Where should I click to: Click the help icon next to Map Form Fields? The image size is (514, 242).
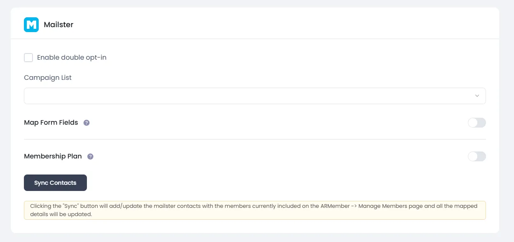click(x=86, y=122)
